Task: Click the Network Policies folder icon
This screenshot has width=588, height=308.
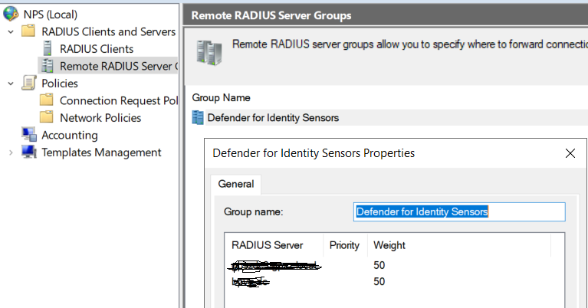Action: 47,117
